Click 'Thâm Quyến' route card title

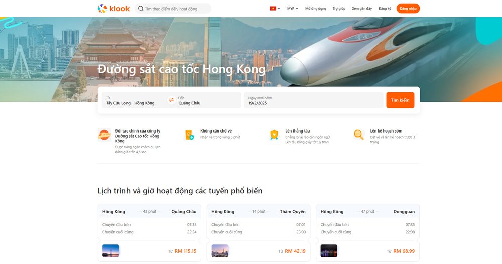(x=293, y=211)
